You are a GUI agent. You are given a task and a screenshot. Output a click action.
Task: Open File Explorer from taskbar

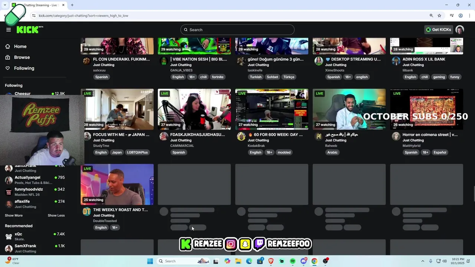click(238, 261)
